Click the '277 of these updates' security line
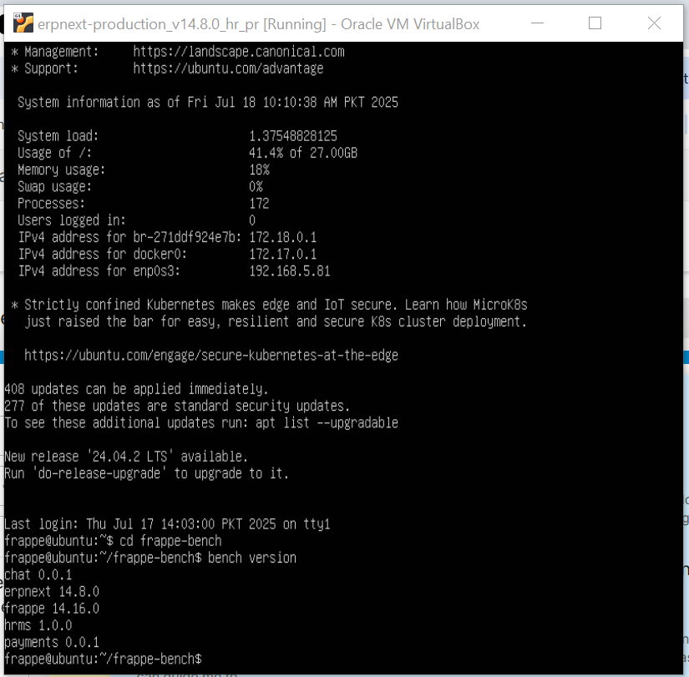689x677 pixels. pos(177,406)
